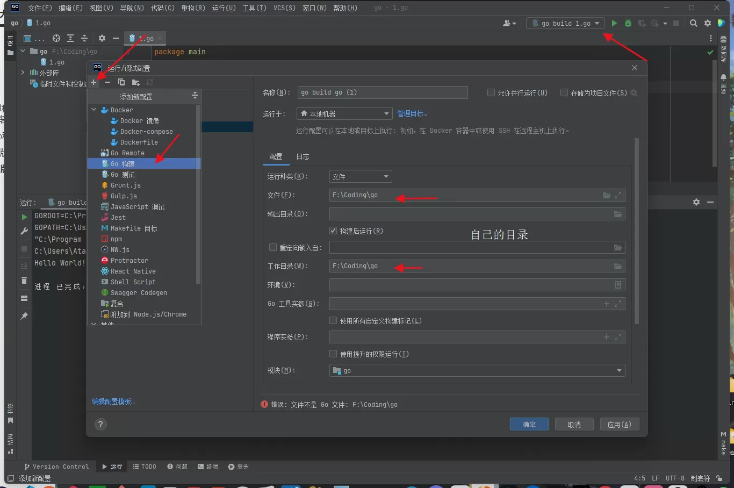734x488 pixels.
Task: Browse folder icon in 文件 field
Action: tap(607, 196)
